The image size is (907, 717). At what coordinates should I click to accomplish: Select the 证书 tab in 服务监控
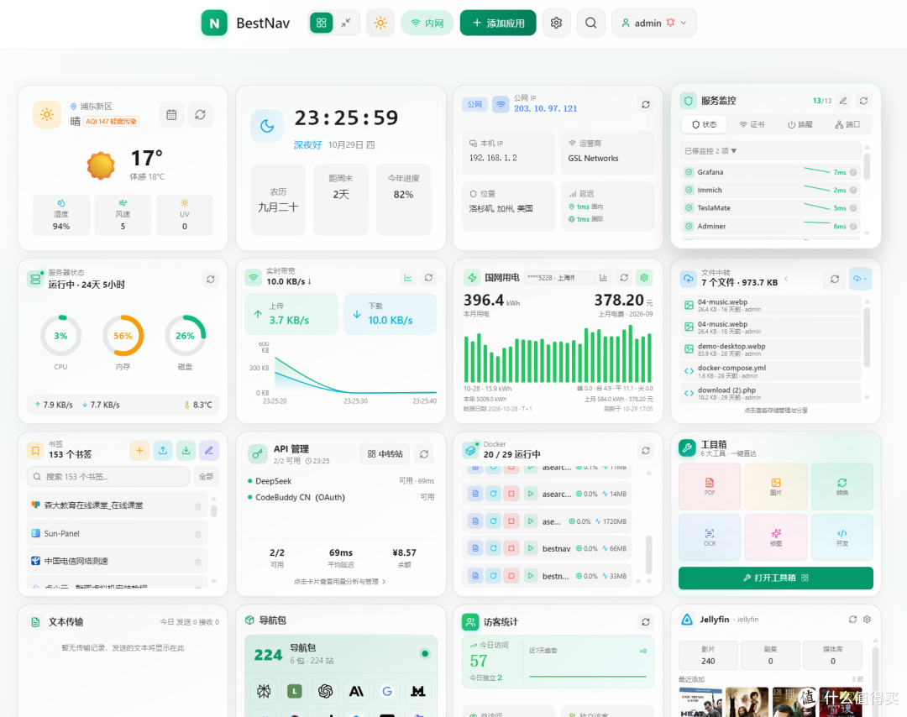[752, 124]
